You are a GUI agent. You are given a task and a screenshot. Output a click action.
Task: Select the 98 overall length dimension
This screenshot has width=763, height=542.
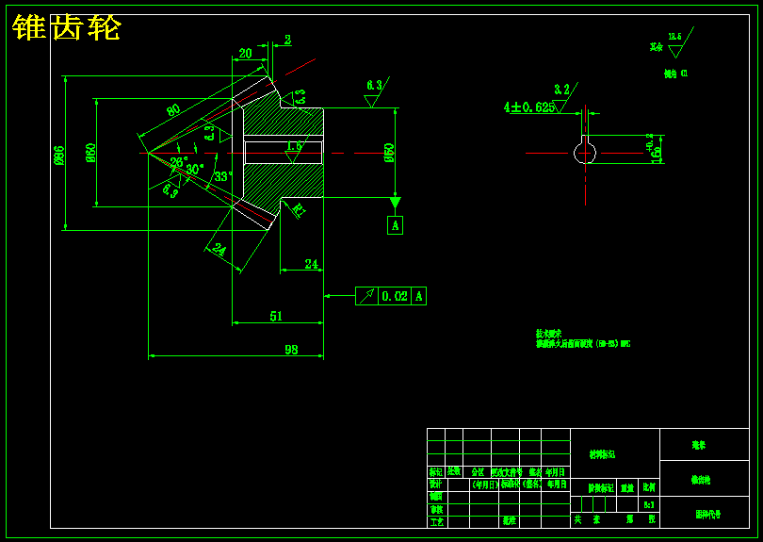coord(291,350)
